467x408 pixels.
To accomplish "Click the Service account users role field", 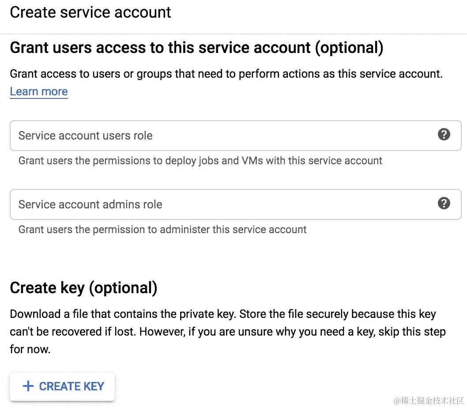I will (236, 136).
